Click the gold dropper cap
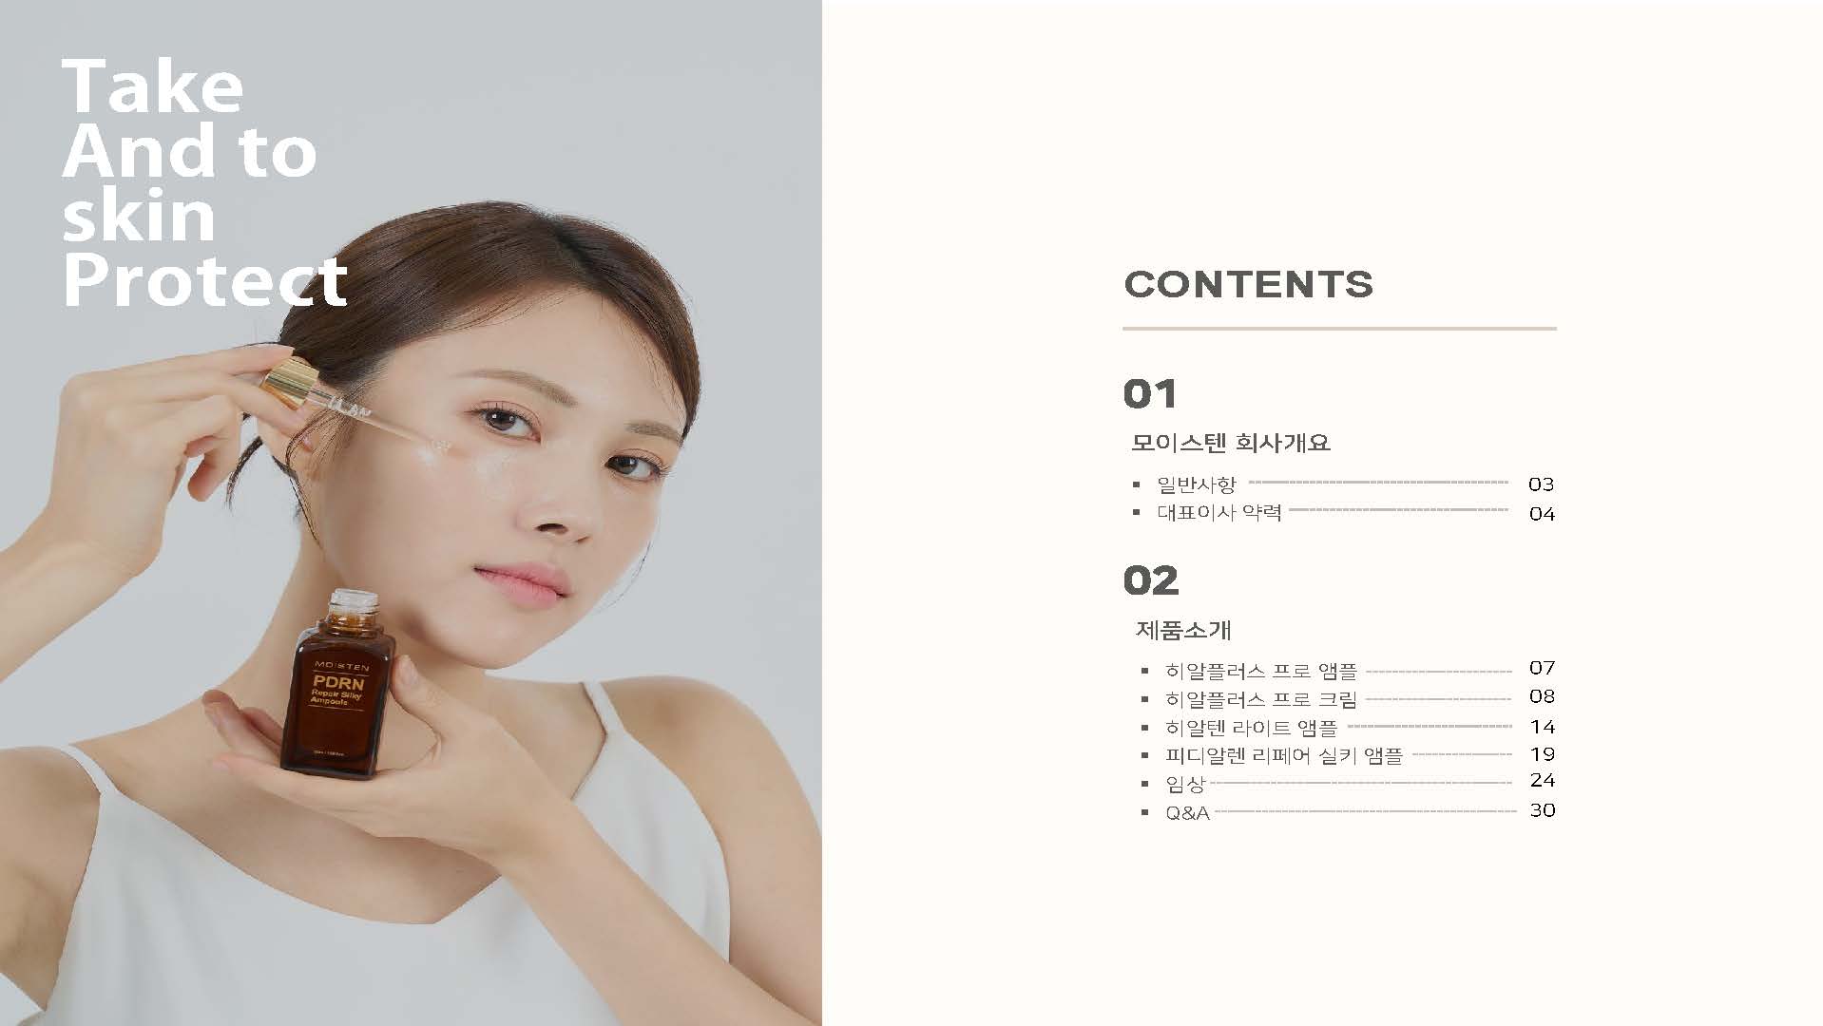Screen dimensions: 1823x1026 (x=290, y=378)
